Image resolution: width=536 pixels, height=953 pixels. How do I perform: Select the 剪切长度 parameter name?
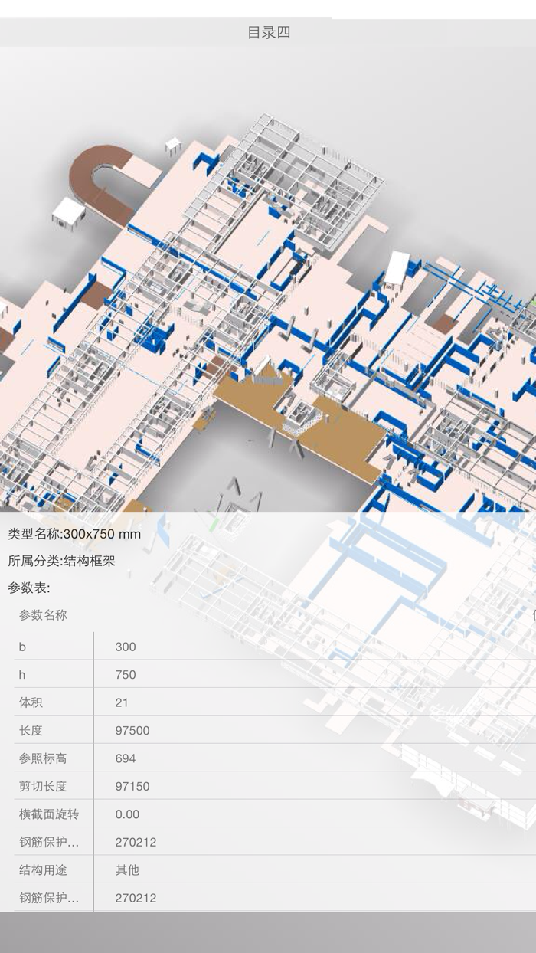point(43,786)
